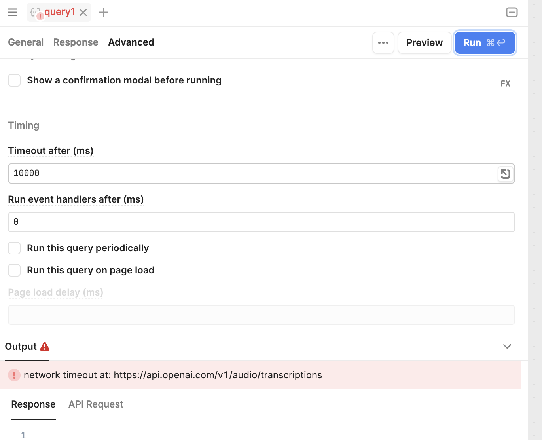
Task: Close the query1 tab
Action: [83, 13]
